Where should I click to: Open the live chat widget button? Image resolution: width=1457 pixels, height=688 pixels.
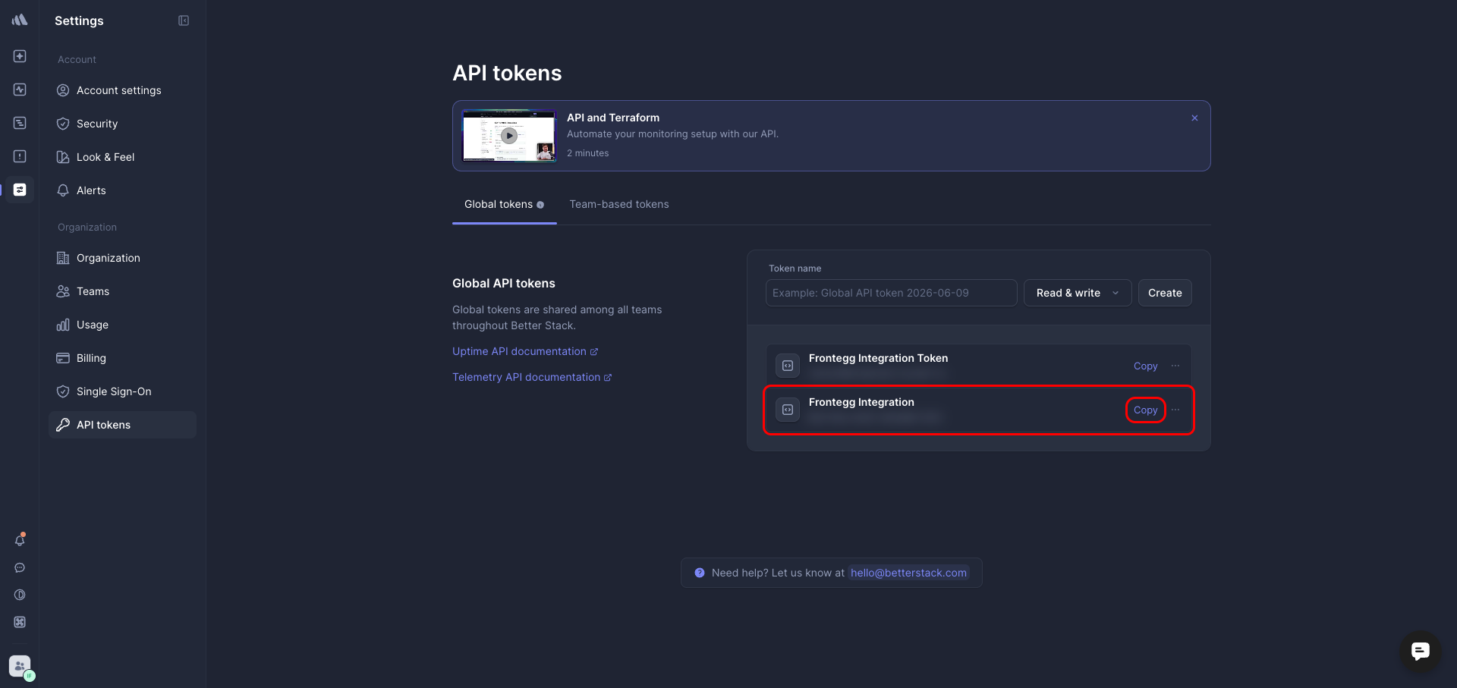point(1420,651)
